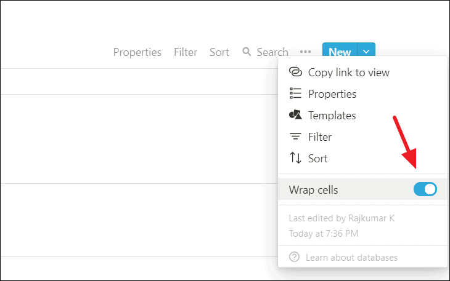Viewport: 450px width, 281px height.
Task: Turn off the Wrap cells toggle
Action: click(x=425, y=189)
